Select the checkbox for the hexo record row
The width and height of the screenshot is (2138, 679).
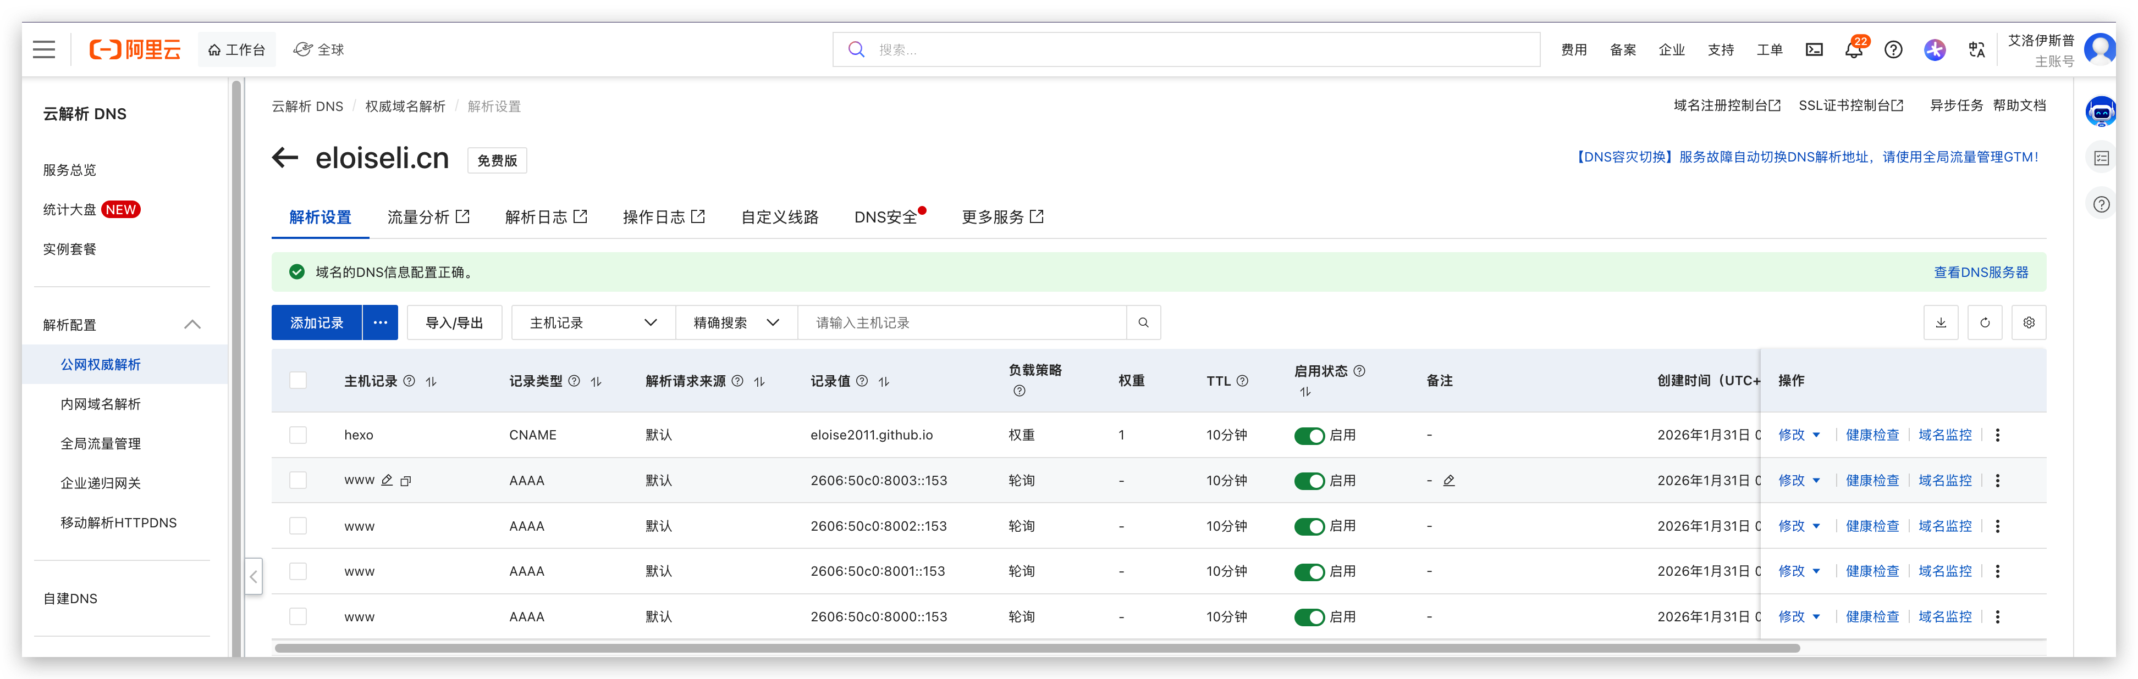point(298,435)
